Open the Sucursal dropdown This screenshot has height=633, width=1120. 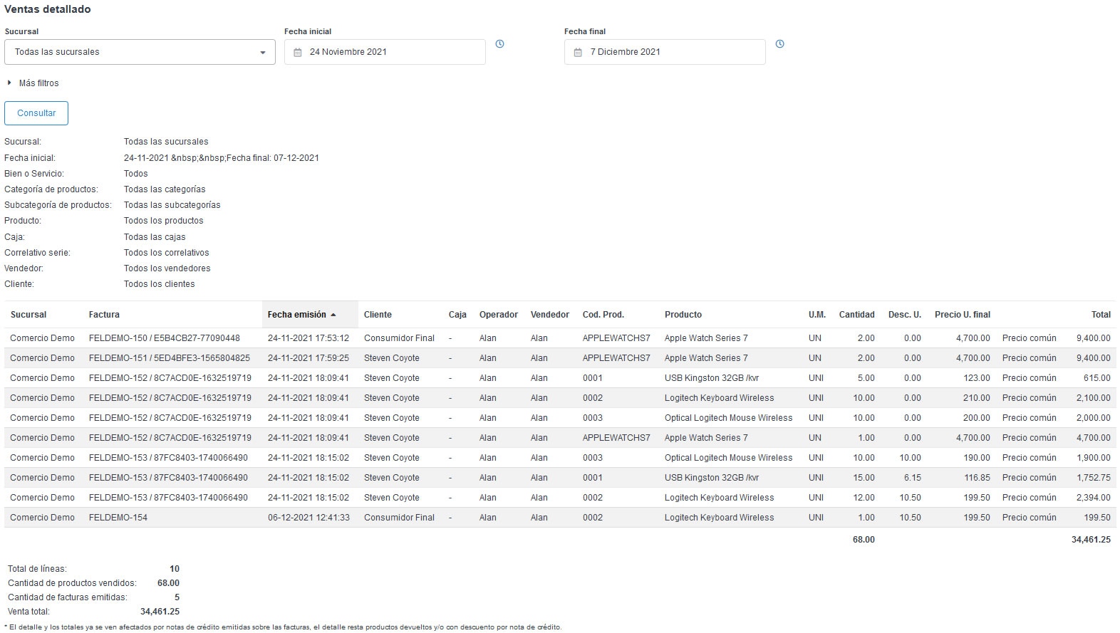(x=140, y=52)
